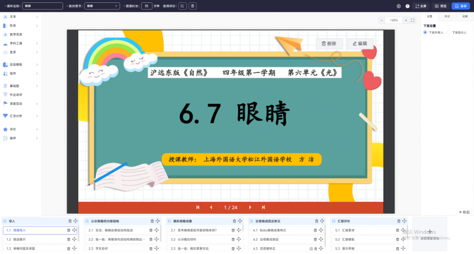The width and height of the screenshot is (474, 254).
Task: Click the move handle of 汇报评价 section
Action: [x=404, y=221]
